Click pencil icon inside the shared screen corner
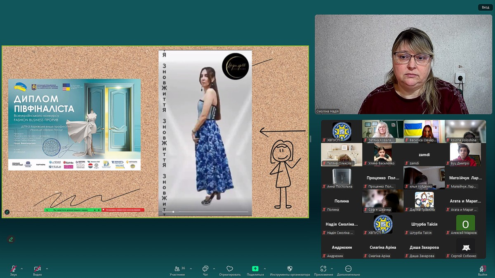Viewport: 495px width, 278px height. coord(7,212)
